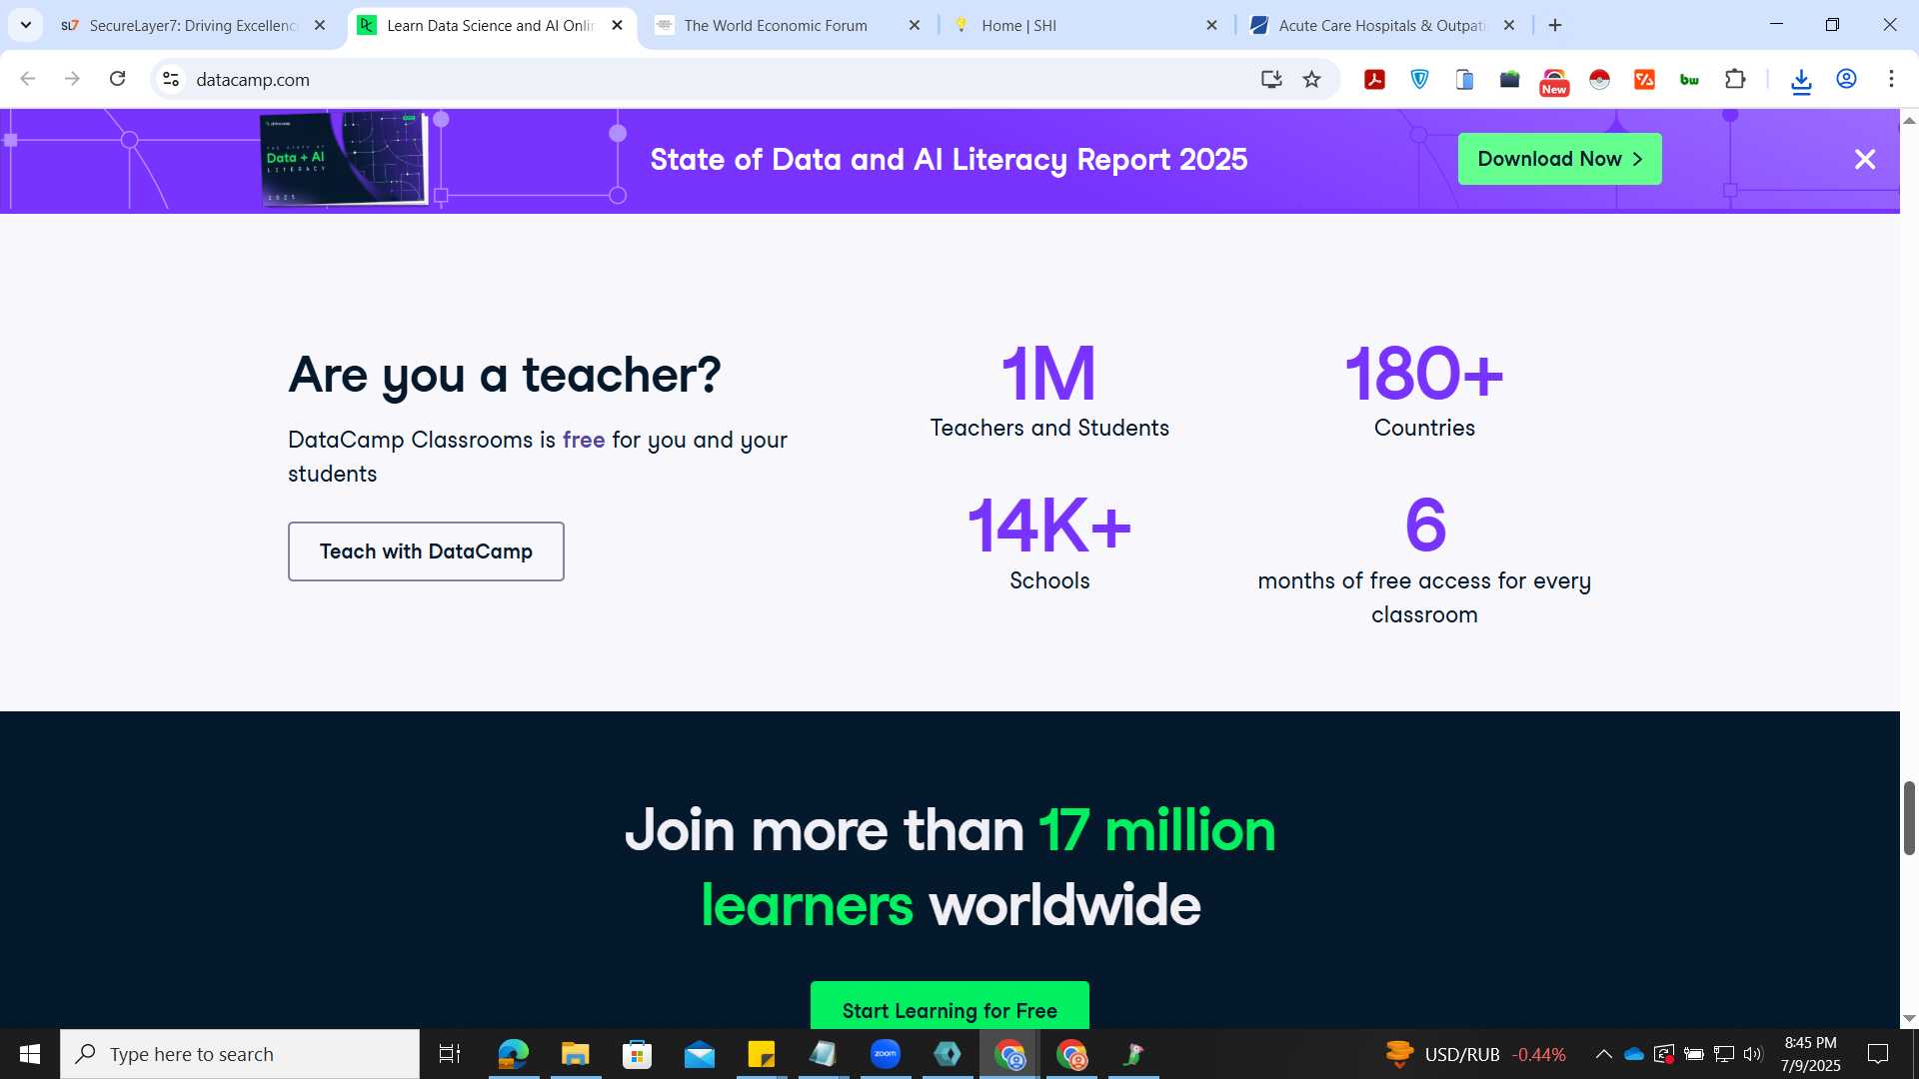This screenshot has height=1079, width=1919.
Task: Open the tab search dropdown arrow
Action: coord(26,25)
